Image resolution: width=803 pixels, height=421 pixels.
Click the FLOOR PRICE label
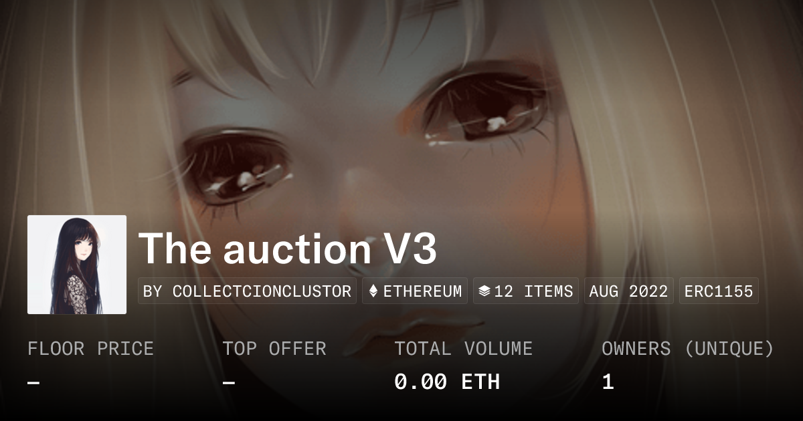[90, 349]
